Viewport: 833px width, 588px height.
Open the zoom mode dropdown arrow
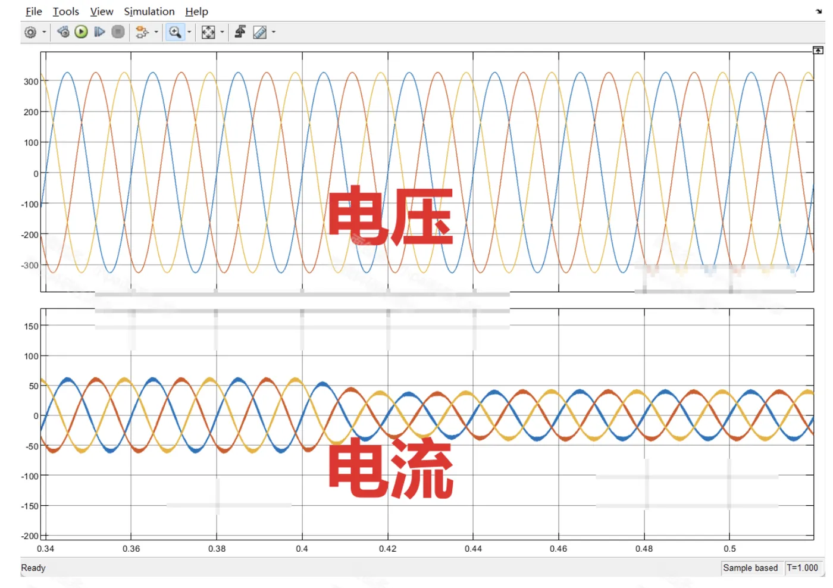tap(189, 32)
